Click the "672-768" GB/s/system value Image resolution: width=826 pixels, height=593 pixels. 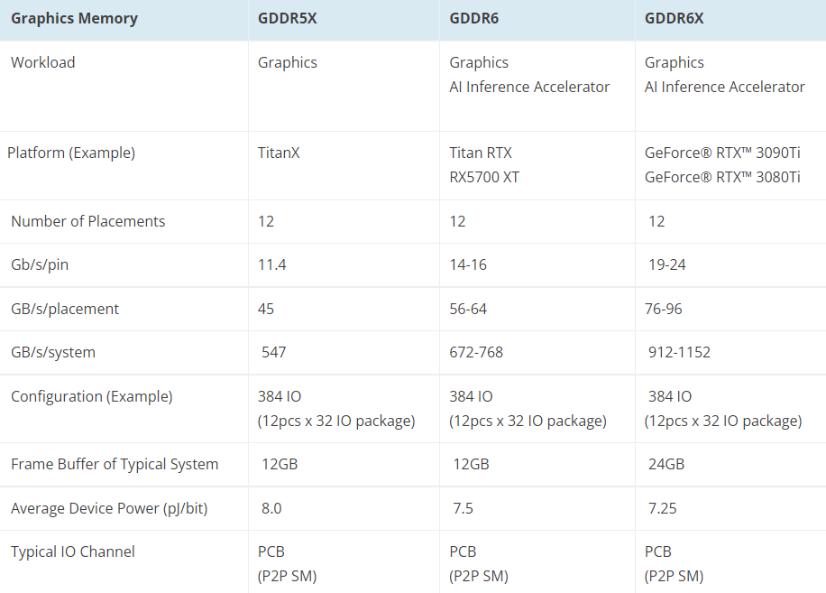click(476, 352)
